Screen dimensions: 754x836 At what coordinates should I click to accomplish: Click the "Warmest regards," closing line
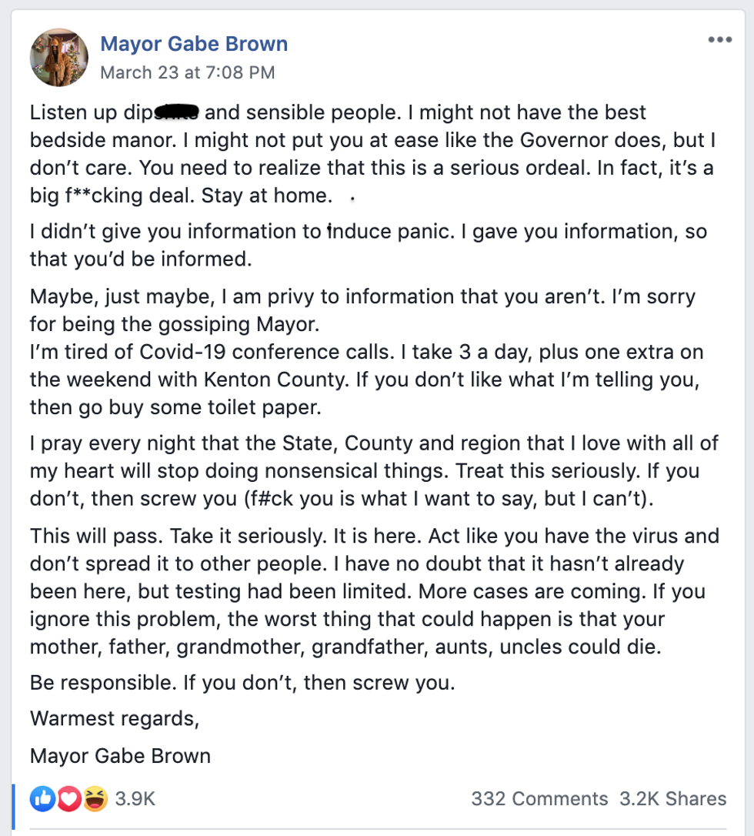click(115, 719)
